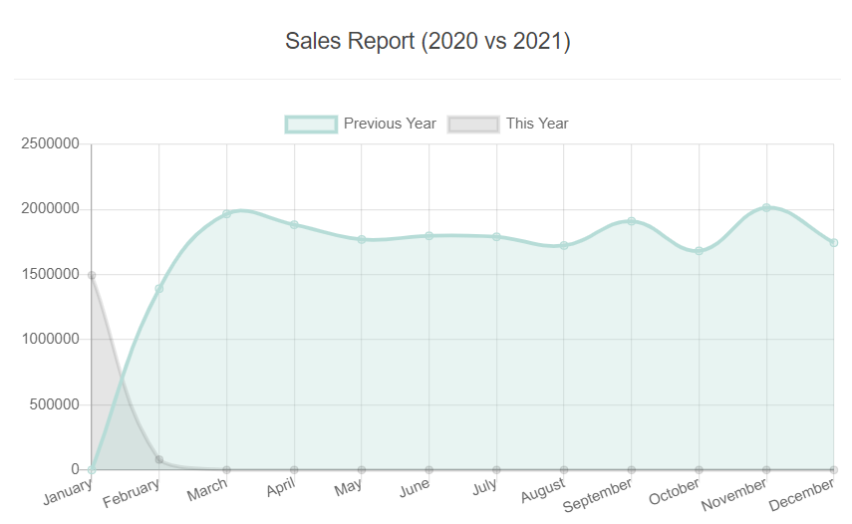The height and width of the screenshot is (524, 852).
Task: Select Previous Year May data point
Action: point(362,239)
